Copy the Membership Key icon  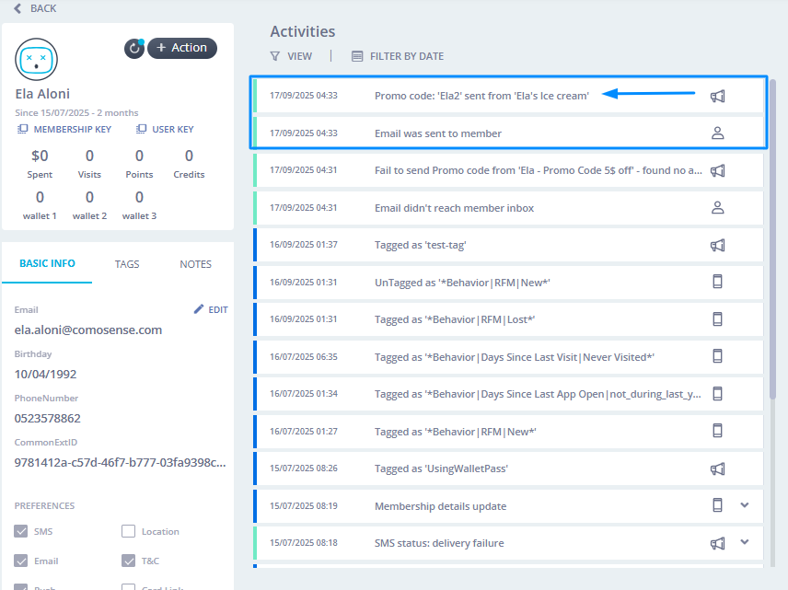point(23,130)
